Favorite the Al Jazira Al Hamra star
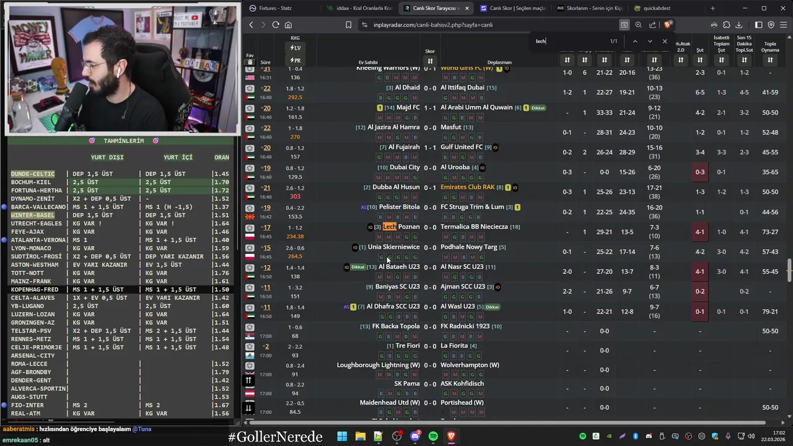793x446 pixels. pyautogui.click(x=250, y=128)
